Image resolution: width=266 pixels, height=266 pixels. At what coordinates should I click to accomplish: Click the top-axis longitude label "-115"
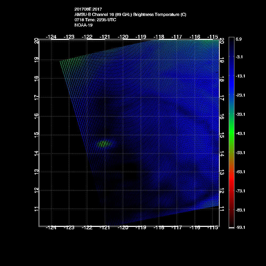[x=213, y=37]
